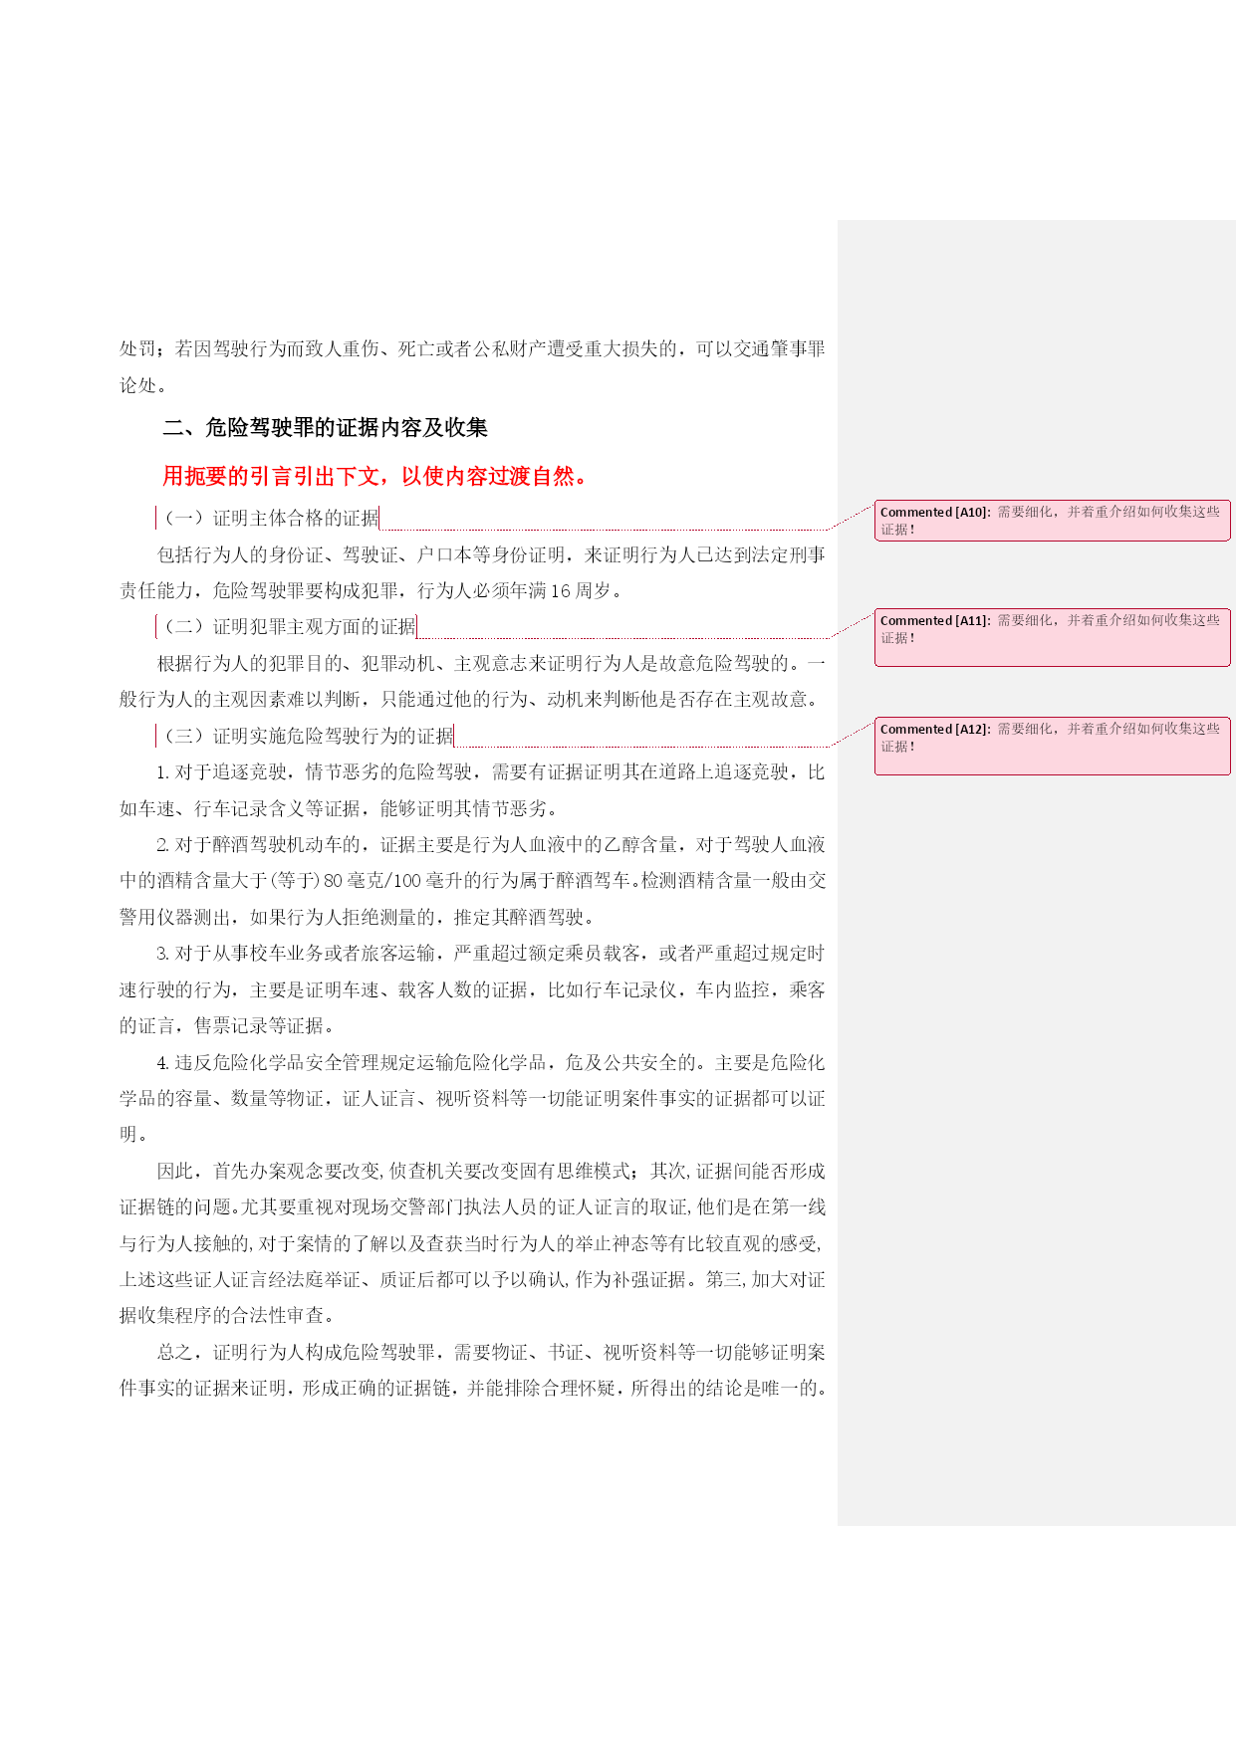Select the comment balloon labeled A11
The height and width of the screenshot is (1746, 1236).
[x=1051, y=637]
